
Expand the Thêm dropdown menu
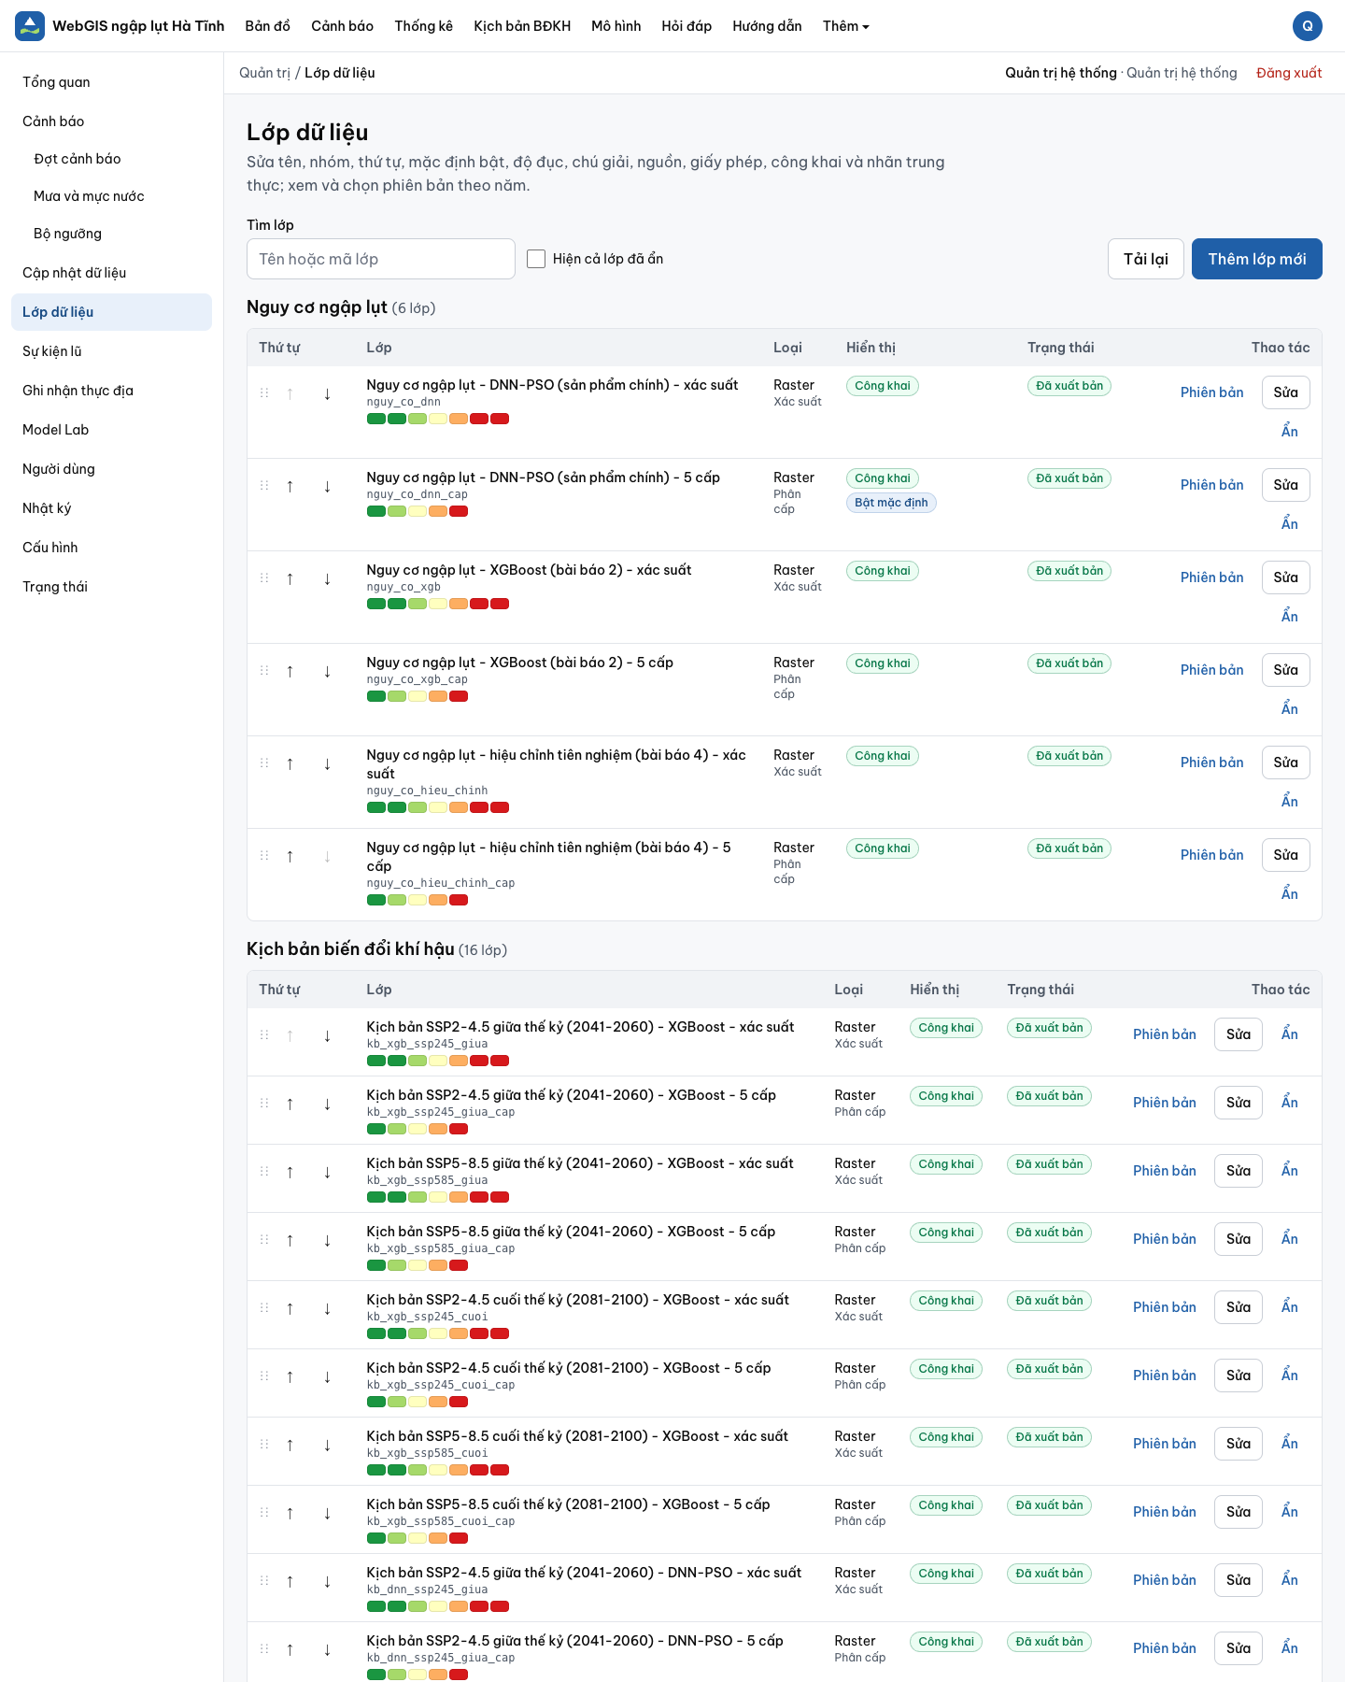pyautogui.click(x=845, y=26)
